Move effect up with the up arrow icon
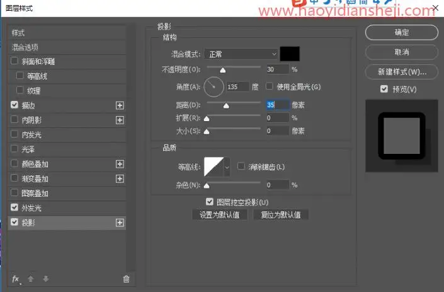The width and height of the screenshot is (444, 292). [31, 279]
